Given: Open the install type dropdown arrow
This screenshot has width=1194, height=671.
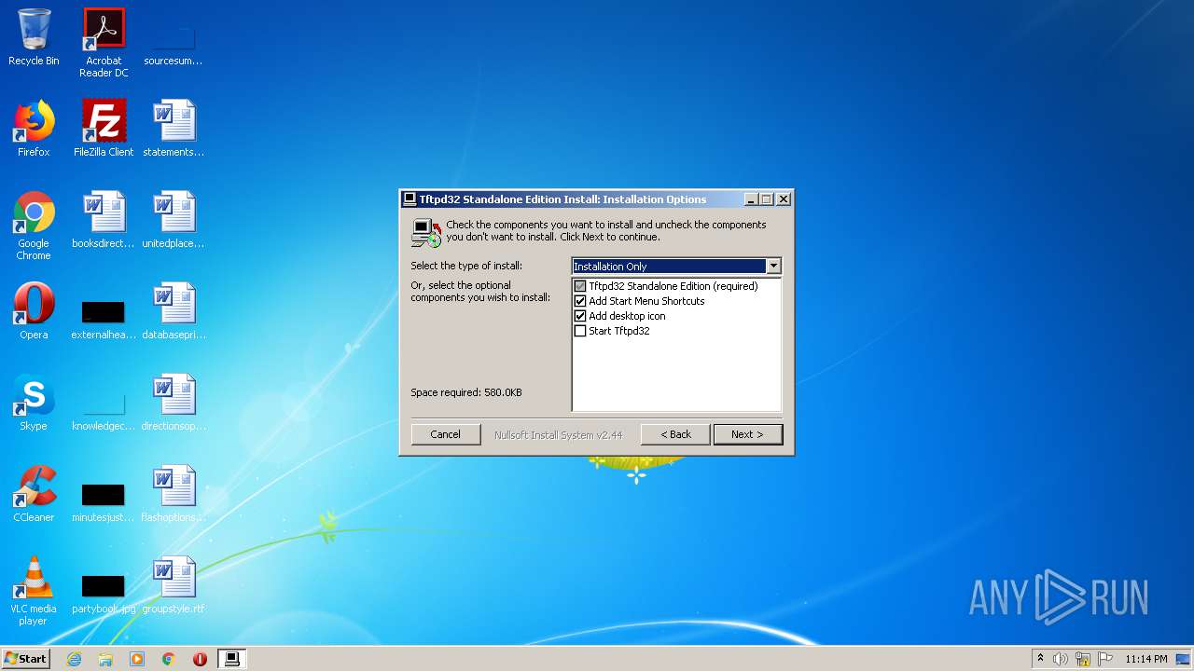Looking at the screenshot, I should 773,267.
